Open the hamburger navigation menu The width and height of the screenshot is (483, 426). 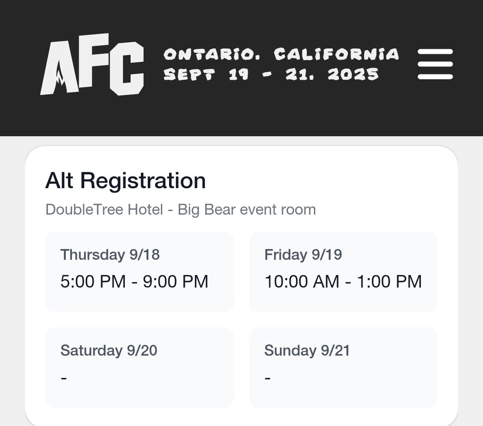(435, 64)
